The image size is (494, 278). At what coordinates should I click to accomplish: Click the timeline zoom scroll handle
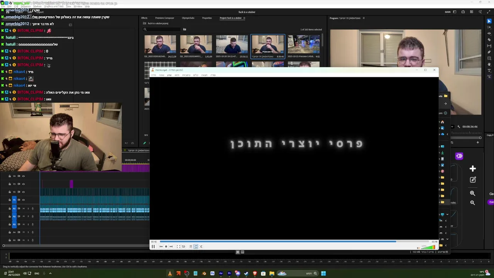pos(3,246)
